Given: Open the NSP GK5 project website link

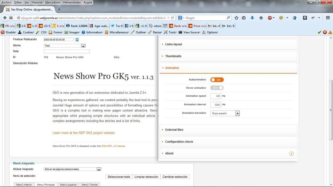Looking at the screenshot, I should point(84,133).
